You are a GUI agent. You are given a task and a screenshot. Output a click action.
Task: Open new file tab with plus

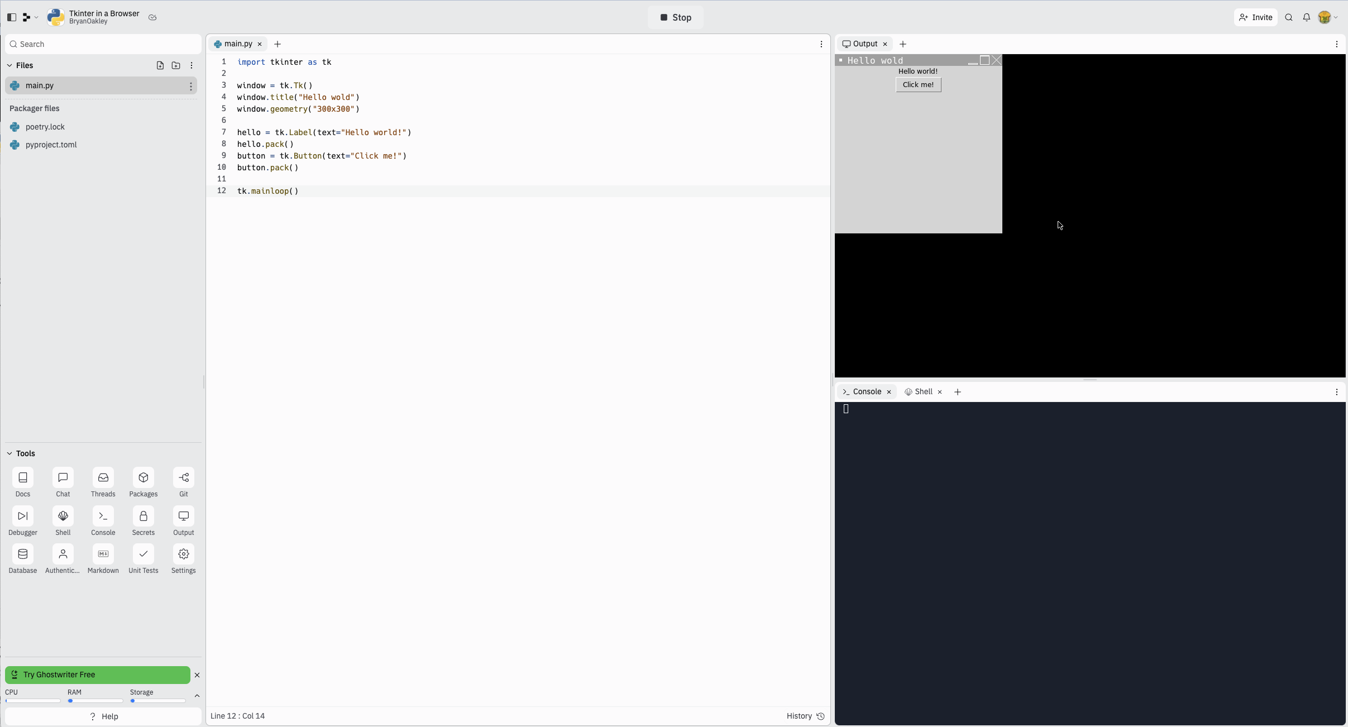(278, 43)
